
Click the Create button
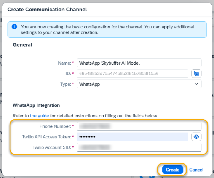coord(172,170)
